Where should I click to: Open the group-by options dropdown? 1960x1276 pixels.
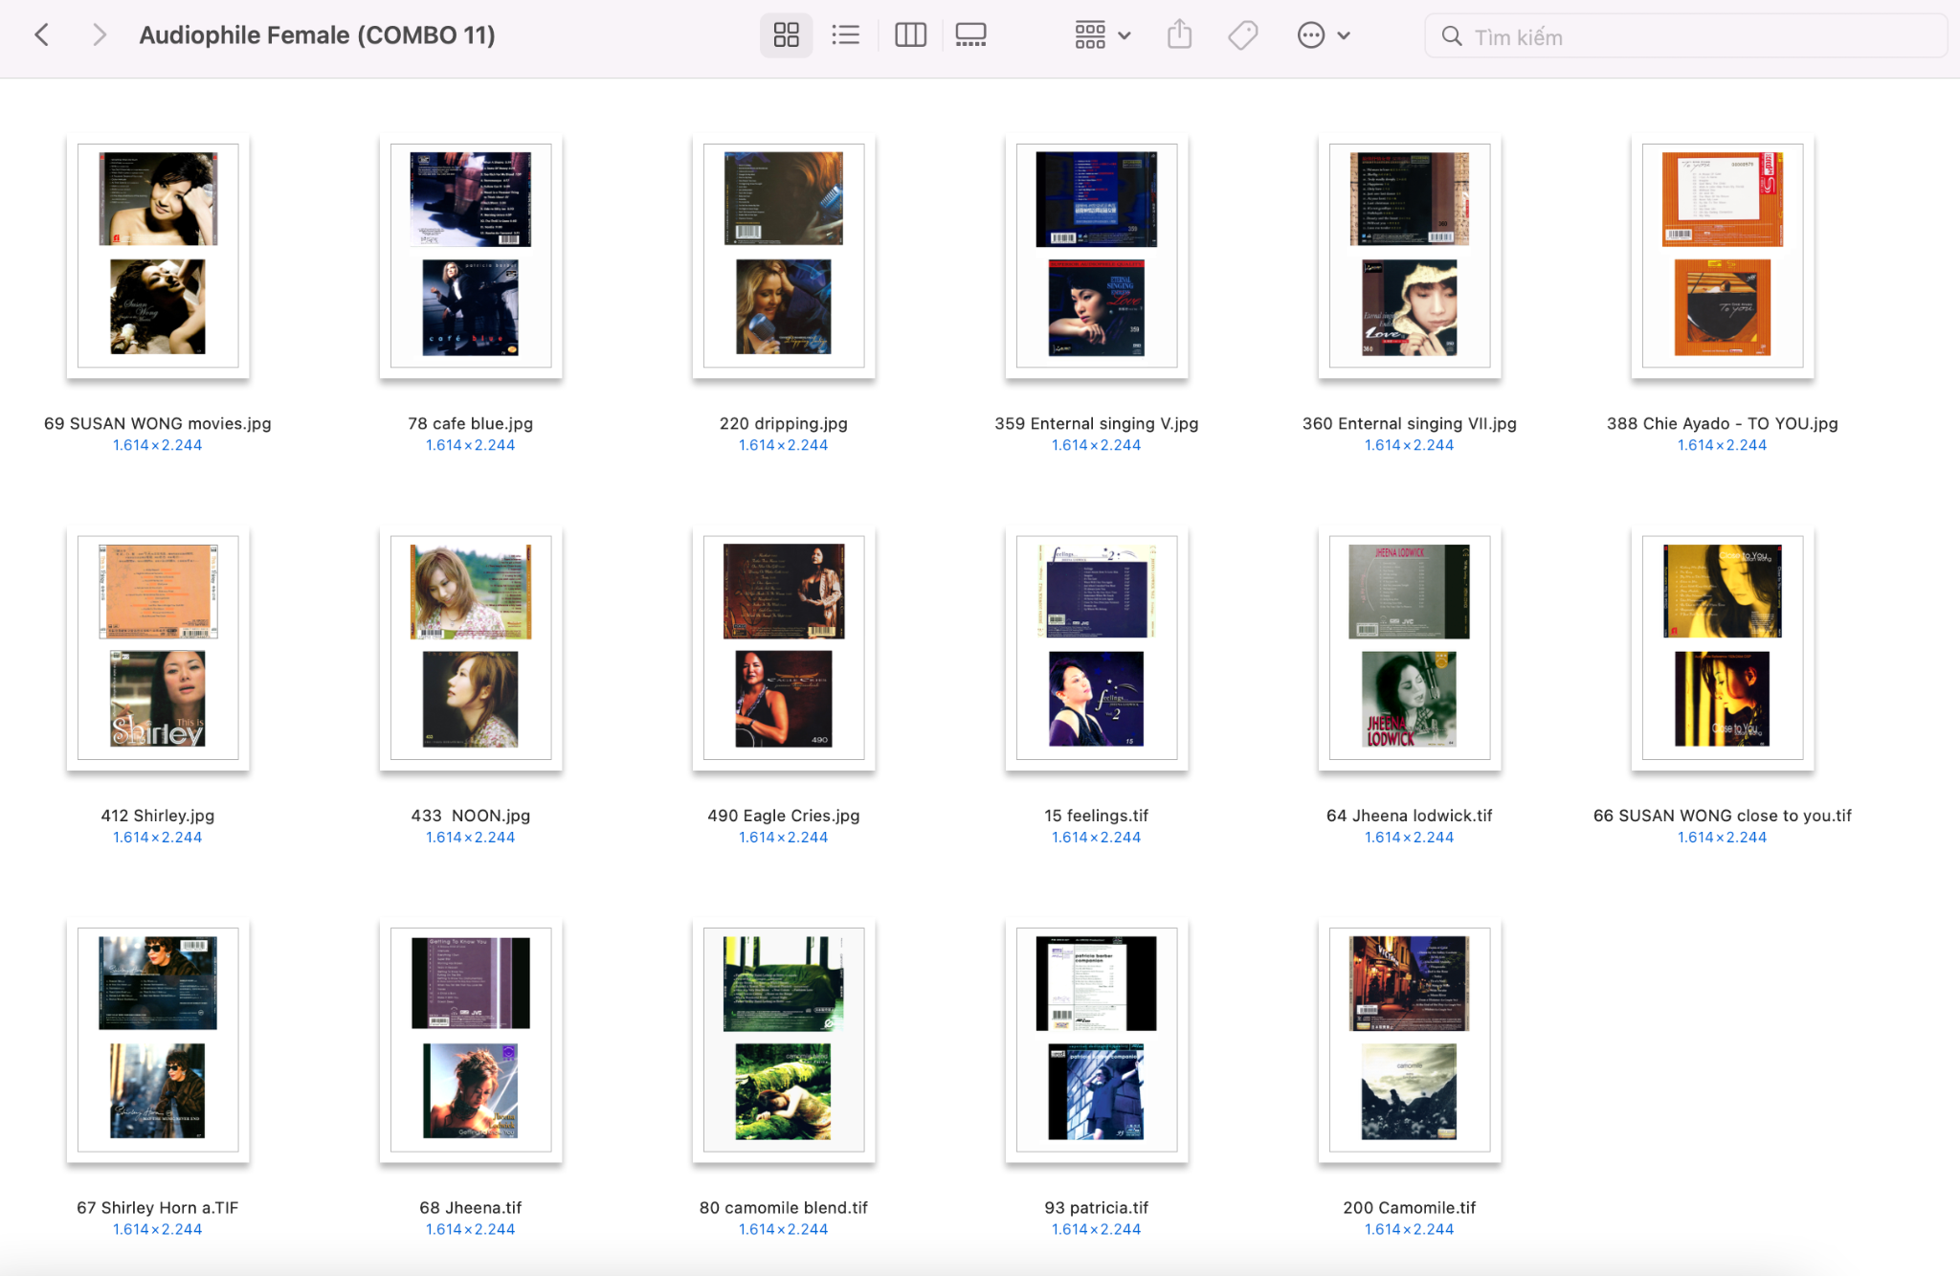pos(1102,35)
